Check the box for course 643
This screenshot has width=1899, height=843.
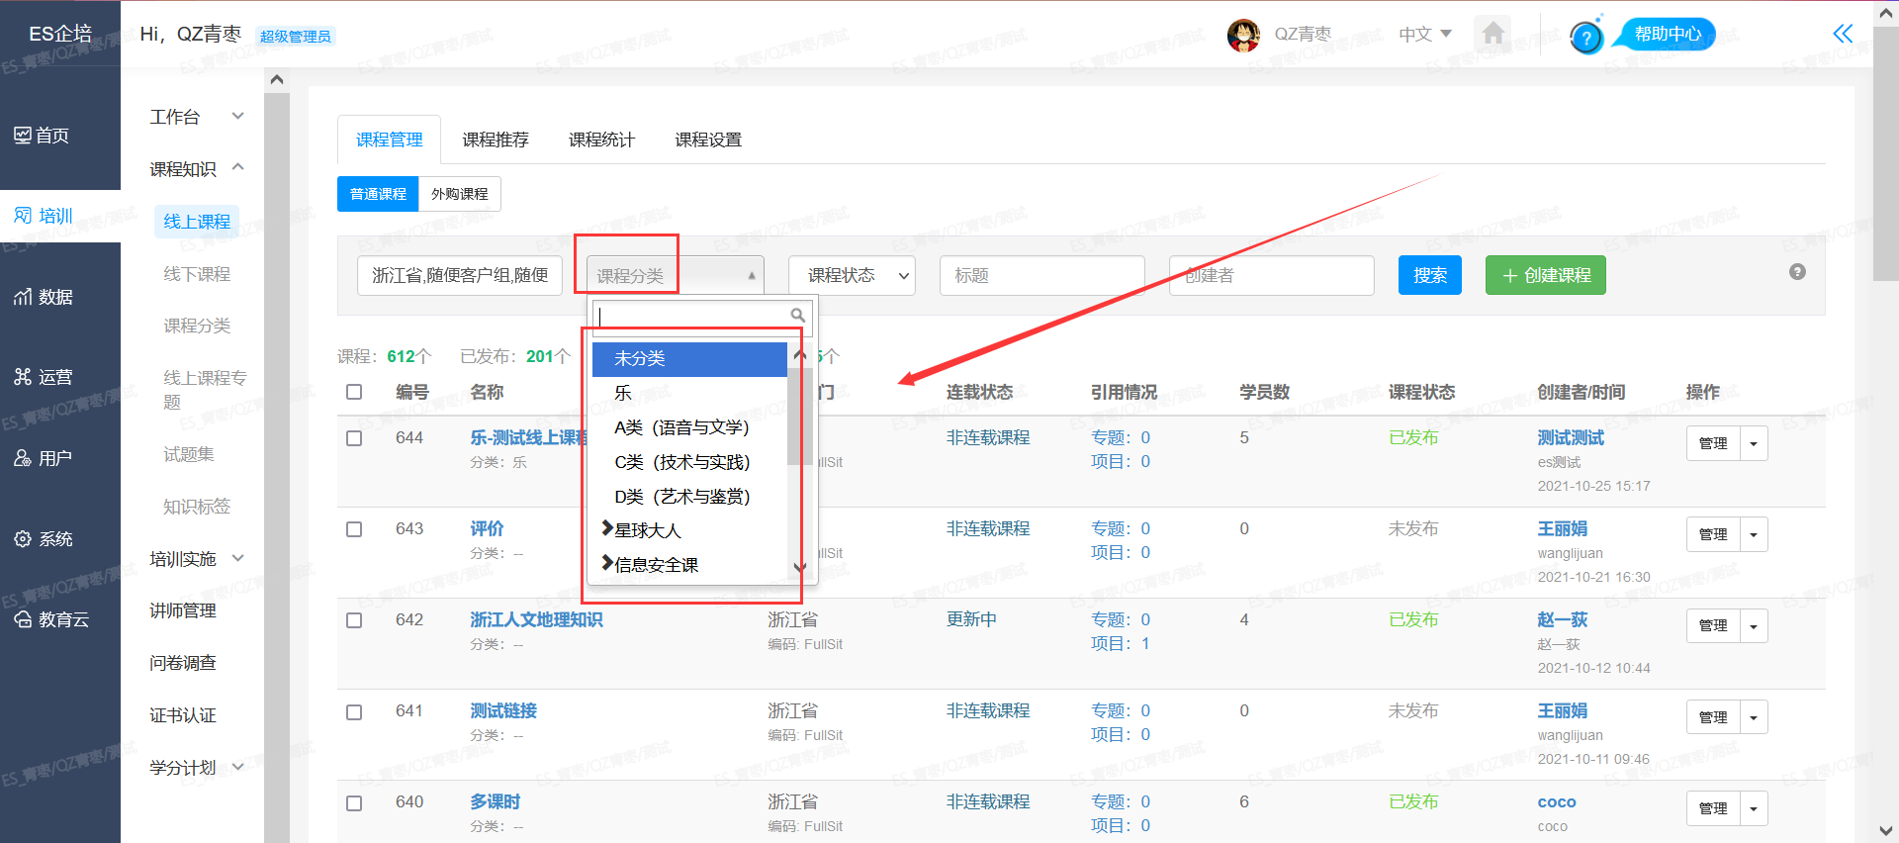354,529
